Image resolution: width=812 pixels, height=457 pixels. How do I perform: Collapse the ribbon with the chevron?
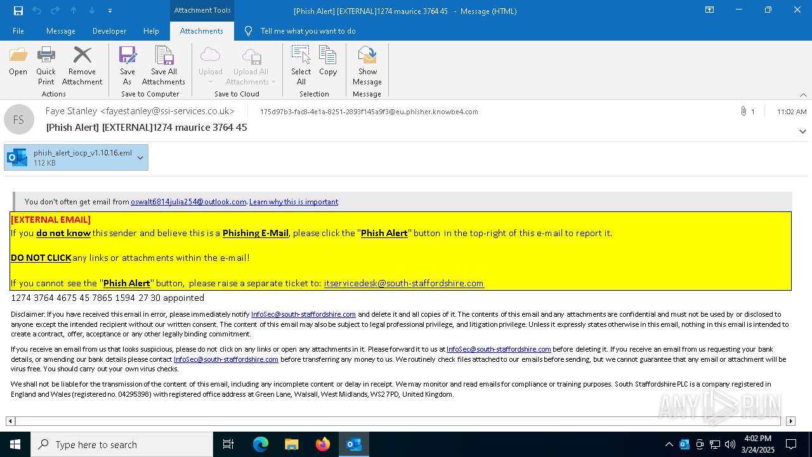coord(803,95)
